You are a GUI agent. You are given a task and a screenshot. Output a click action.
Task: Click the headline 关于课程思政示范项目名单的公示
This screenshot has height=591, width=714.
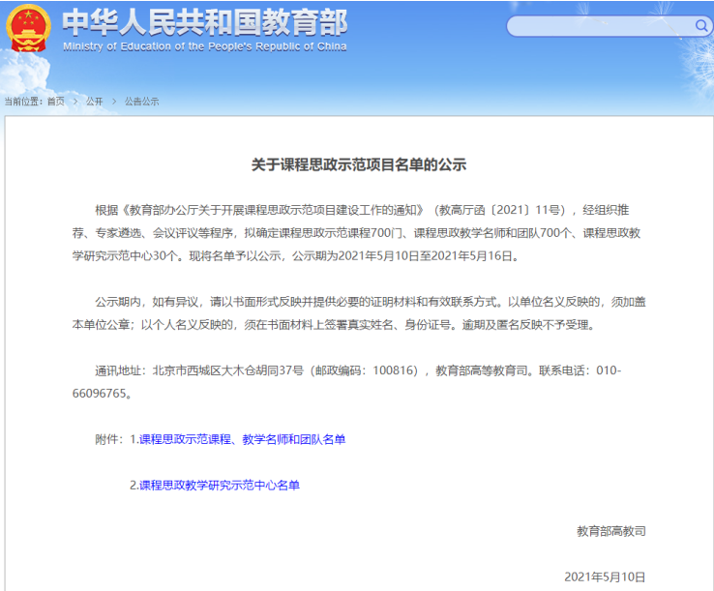(359, 164)
